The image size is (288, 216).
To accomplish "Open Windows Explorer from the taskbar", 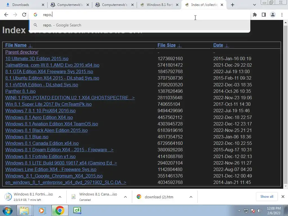I will tap(24, 210).
